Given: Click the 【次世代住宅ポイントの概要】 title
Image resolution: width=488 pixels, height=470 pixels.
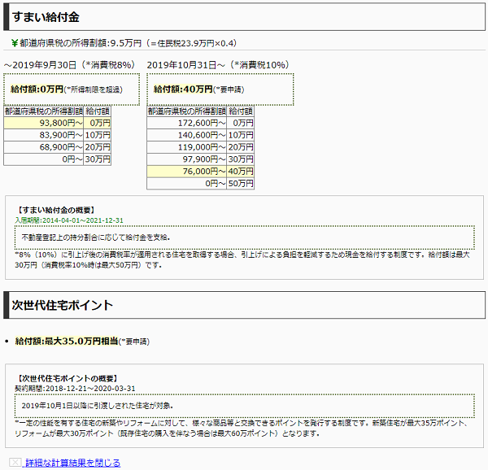Looking at the screenshot, I should [x=67, y=379].
